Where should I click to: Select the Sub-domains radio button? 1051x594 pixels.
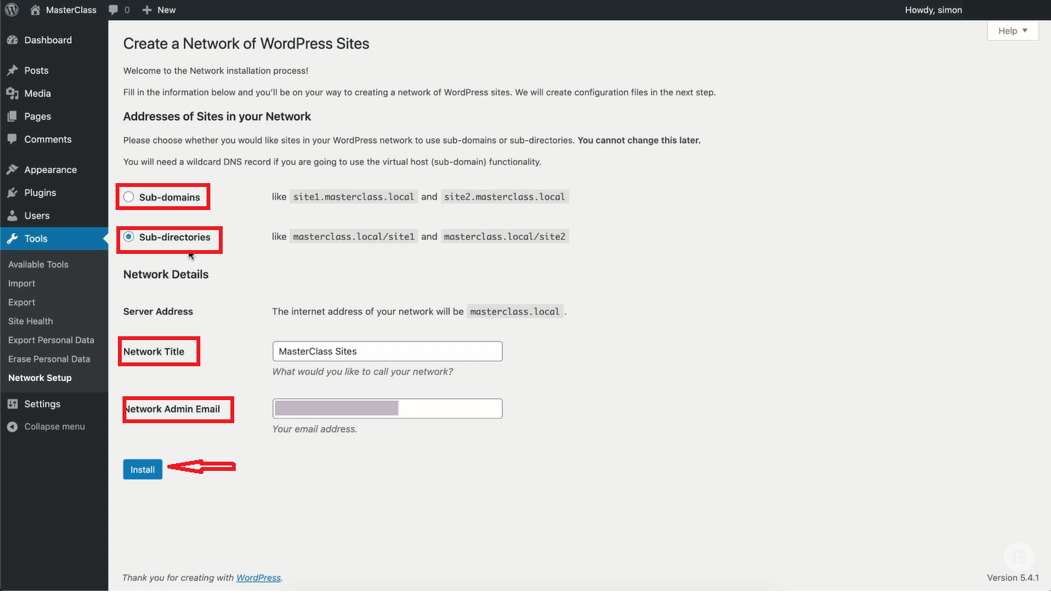pyautogui.click(x=129, y=197)
